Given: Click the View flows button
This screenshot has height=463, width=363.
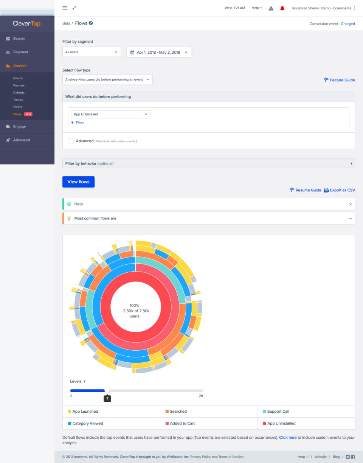Looking at the screenshot, I should coord(78,182).
